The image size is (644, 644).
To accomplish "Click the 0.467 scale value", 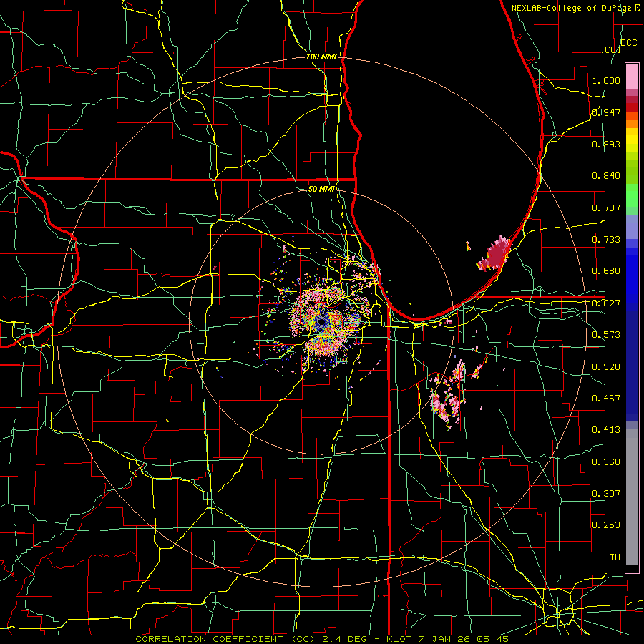I will (606, 399).
